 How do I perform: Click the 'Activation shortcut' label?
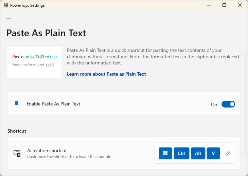coord(47,151)
